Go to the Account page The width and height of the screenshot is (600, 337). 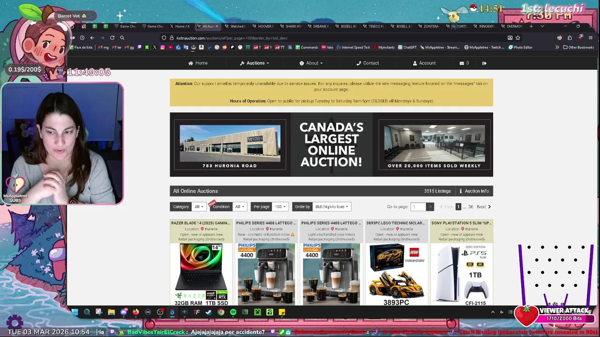point(424,63)
